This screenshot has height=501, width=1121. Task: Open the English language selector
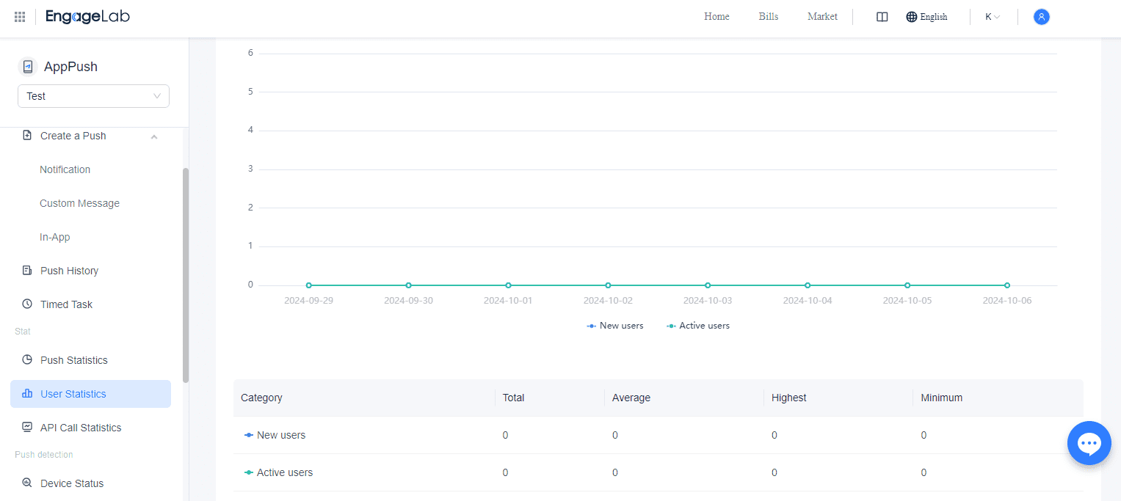tap(926, 17)
